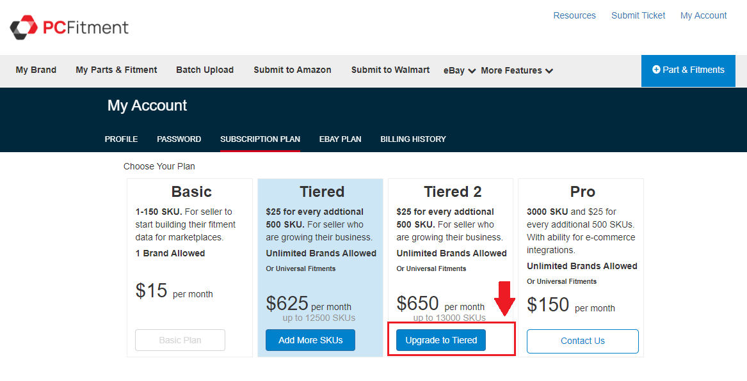Go to My Parts & Fitment

point(116,70)
